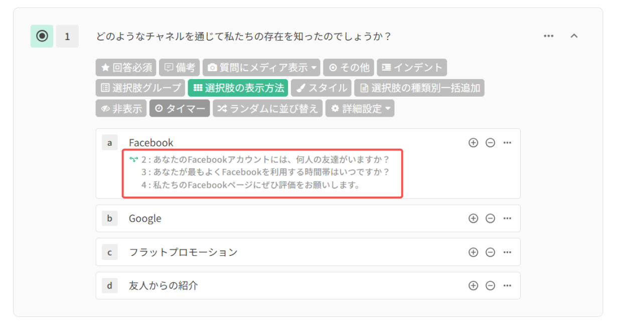Screen dimensions: 618x322
Task: Toggle the インデント option
Action: click(x=412, y=67)
